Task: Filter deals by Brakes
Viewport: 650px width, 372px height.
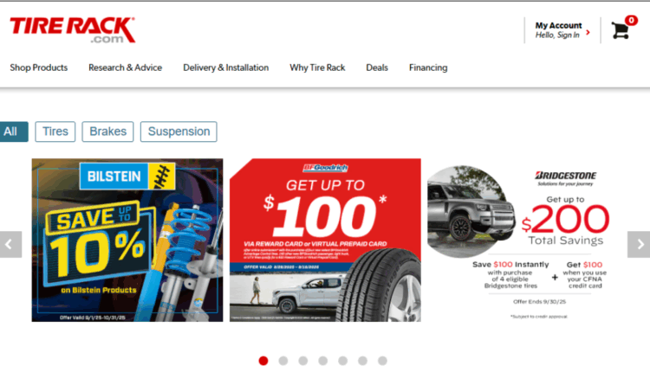Action: 107,131
